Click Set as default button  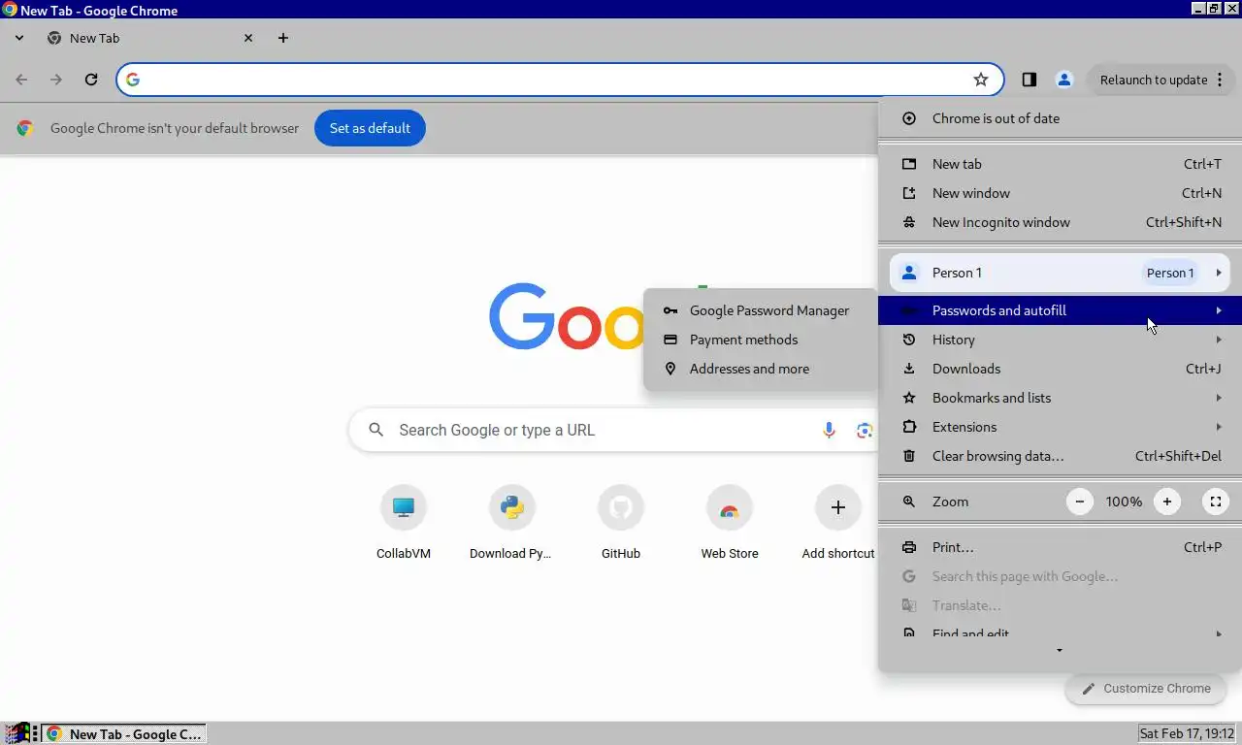(370, 128)
